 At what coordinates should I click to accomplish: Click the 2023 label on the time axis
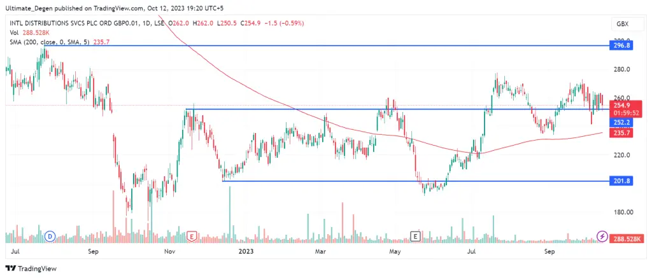[x=246, y=251]
